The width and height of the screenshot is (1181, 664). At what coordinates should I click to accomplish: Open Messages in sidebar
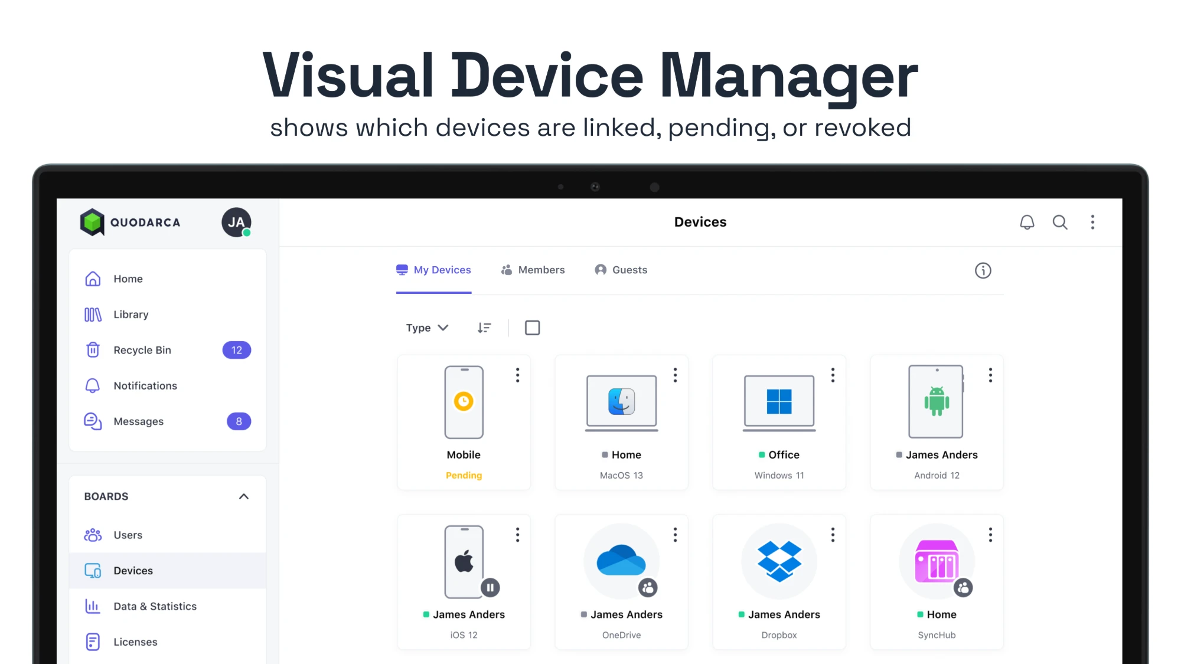[x=168, y=421]
